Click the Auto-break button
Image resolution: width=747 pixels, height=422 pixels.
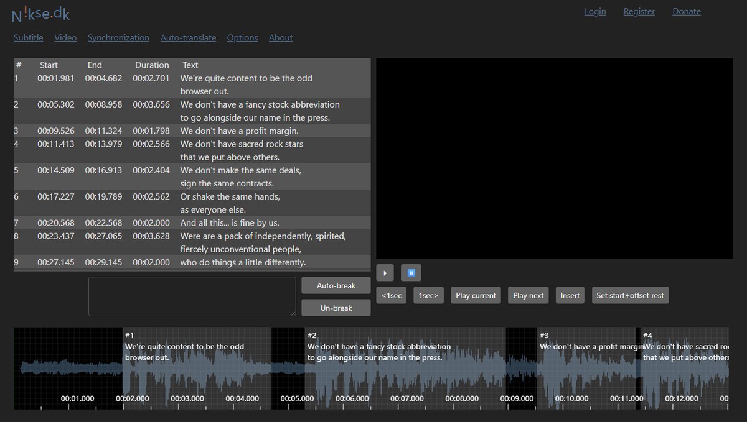(336, 285)
